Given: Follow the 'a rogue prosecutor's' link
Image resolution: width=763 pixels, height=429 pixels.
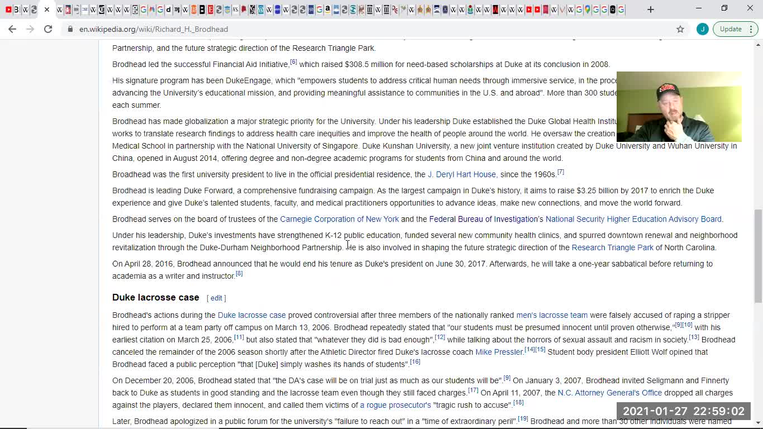Looking at the screenshot, I should (x=395, y=405).
